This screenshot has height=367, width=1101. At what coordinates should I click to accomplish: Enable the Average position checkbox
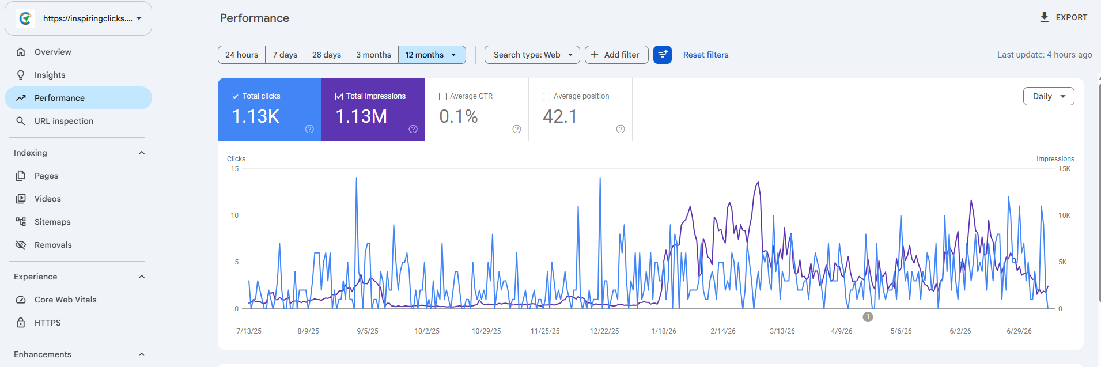click(546, 96)
